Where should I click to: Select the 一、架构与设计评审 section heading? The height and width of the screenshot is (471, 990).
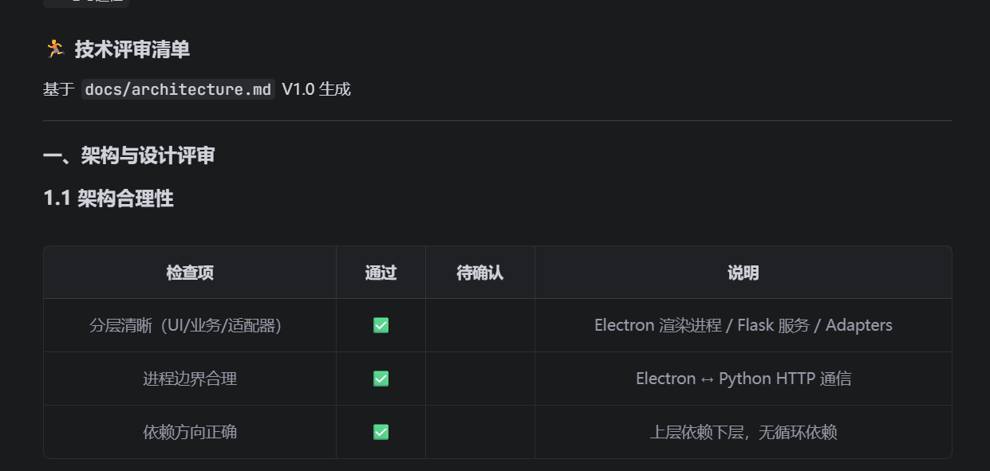click(x=128, y=155)
